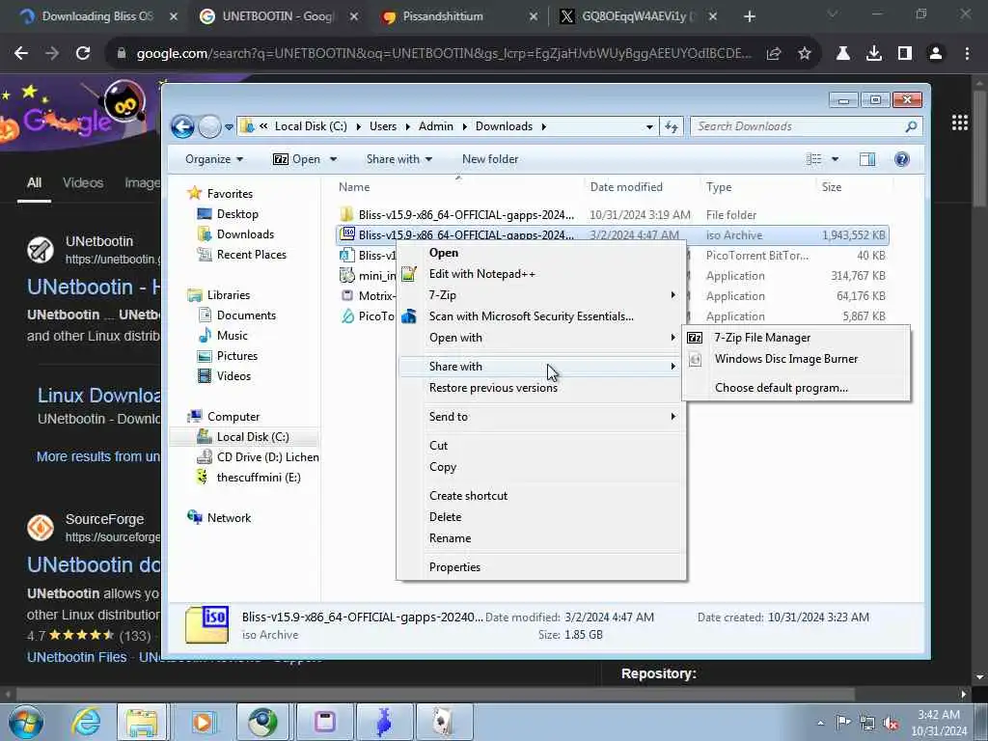
Task: Click the large iso icon in details pane
Action: tap(207, 625)
